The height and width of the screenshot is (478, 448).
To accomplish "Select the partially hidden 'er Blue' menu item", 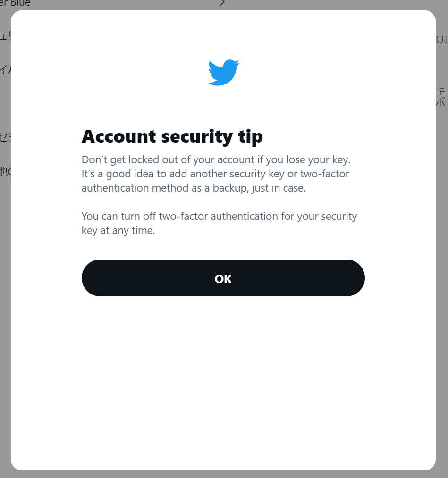I will click(x=15, y=3).
